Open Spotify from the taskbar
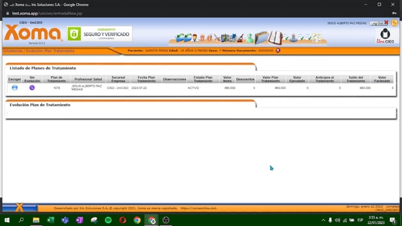Image resolution: width=402 pixels, height=226 pixels. [x=108, y=220]
